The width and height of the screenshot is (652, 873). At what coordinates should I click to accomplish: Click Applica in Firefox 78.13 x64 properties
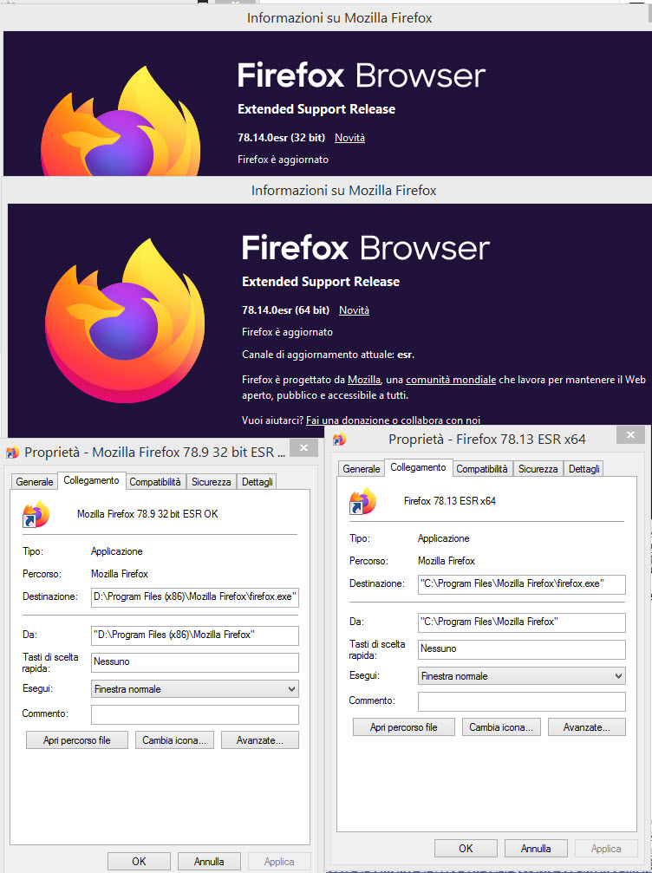[606, 849]
